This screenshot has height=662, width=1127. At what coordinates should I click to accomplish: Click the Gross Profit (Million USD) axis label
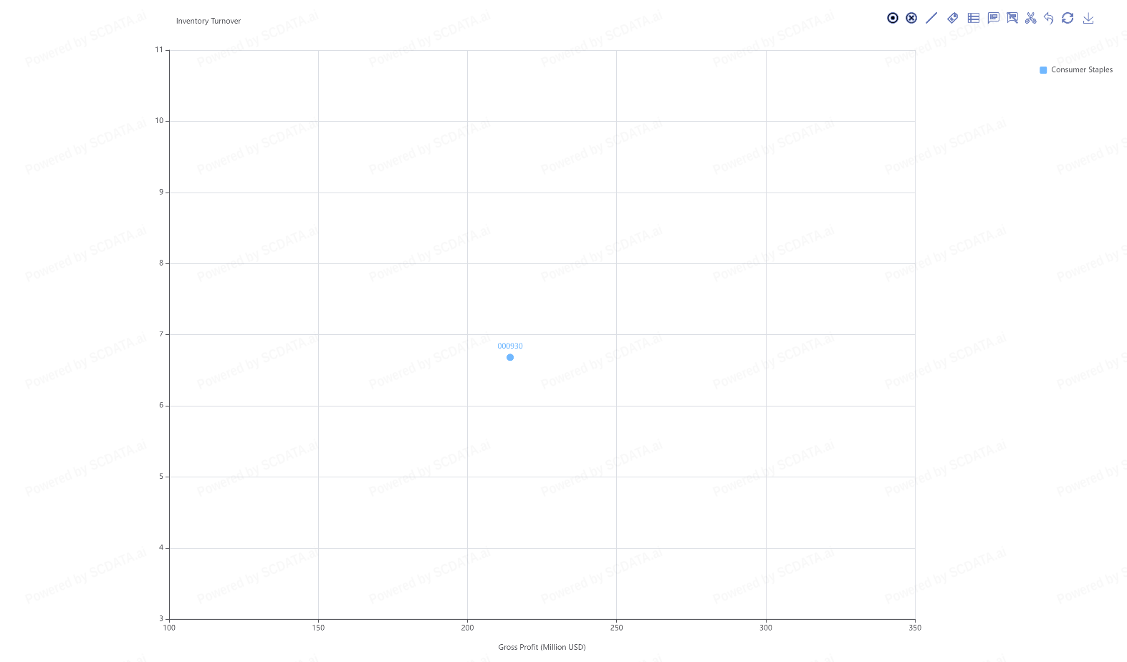(542, 647)
